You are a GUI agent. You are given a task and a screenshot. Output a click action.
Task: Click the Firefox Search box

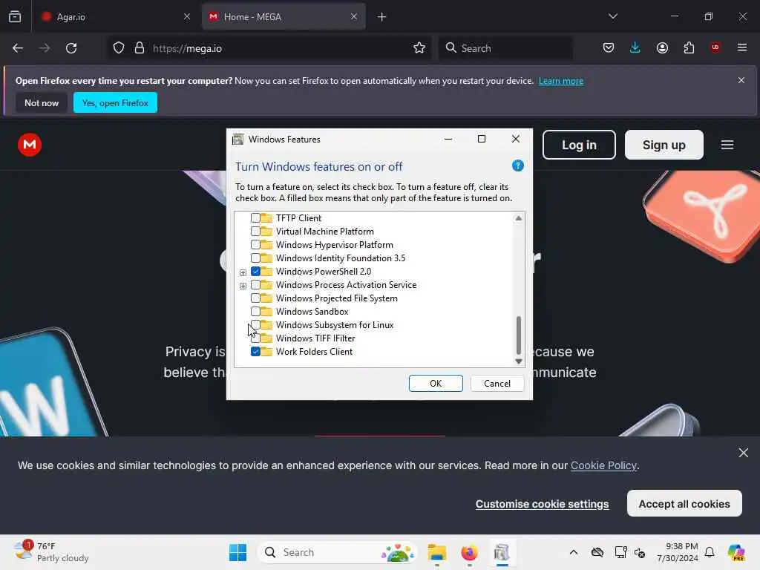pyautogui.click(x=506, y=48)
